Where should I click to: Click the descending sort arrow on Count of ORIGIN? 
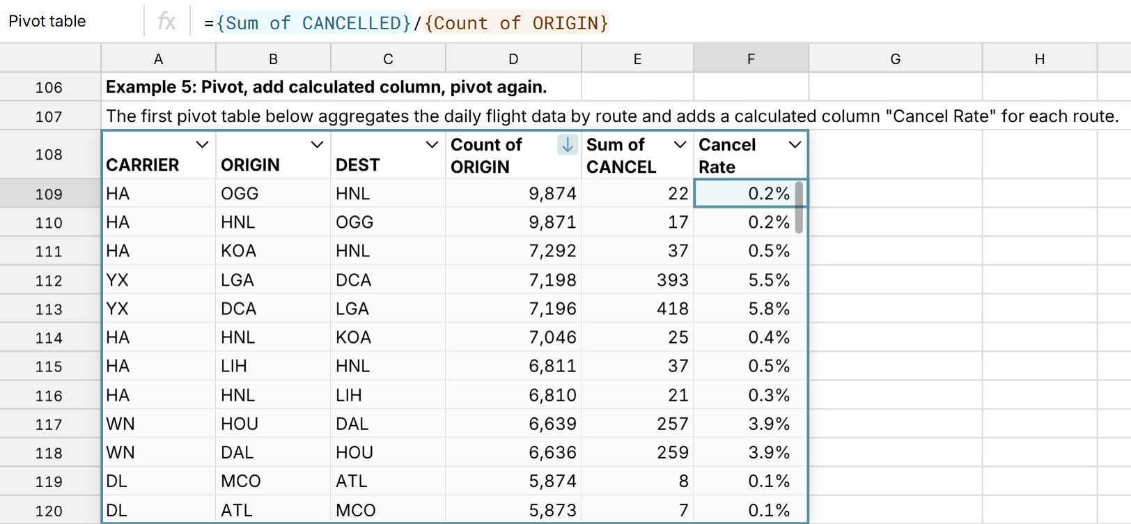pos(569,145)
